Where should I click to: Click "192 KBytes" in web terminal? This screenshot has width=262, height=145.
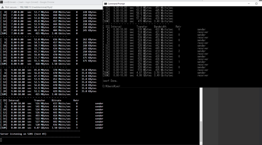click(x=90, y=43)
